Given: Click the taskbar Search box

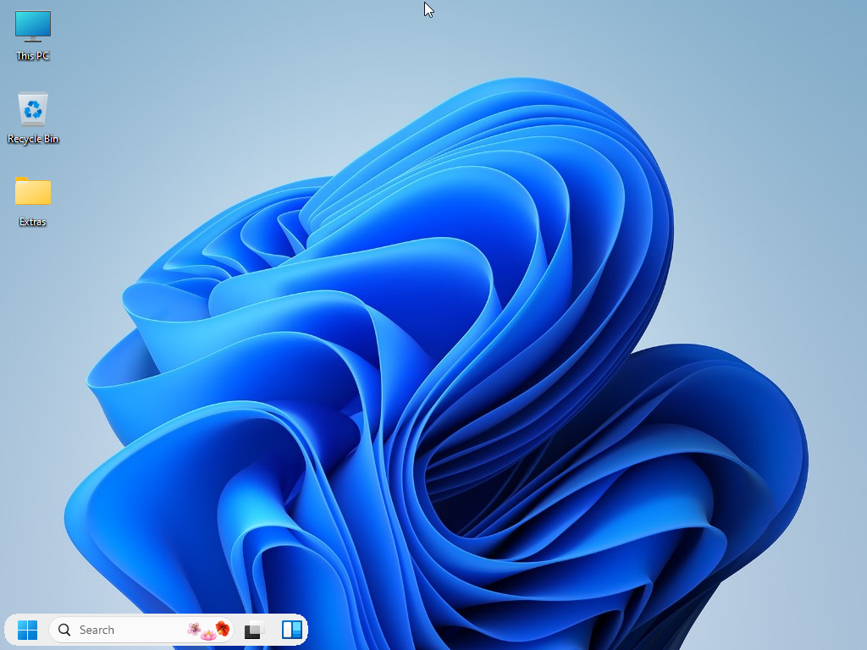Looking at the screenshot, I should [141, 630].
